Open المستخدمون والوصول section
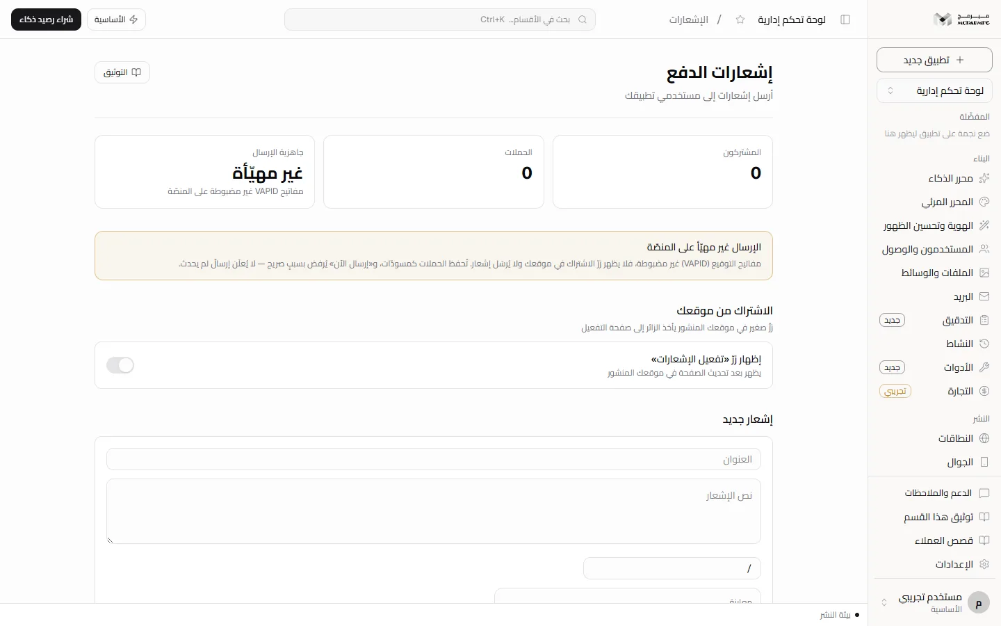Image resolution: width=1001 pixels, height=626 pixels. [934, 250]
